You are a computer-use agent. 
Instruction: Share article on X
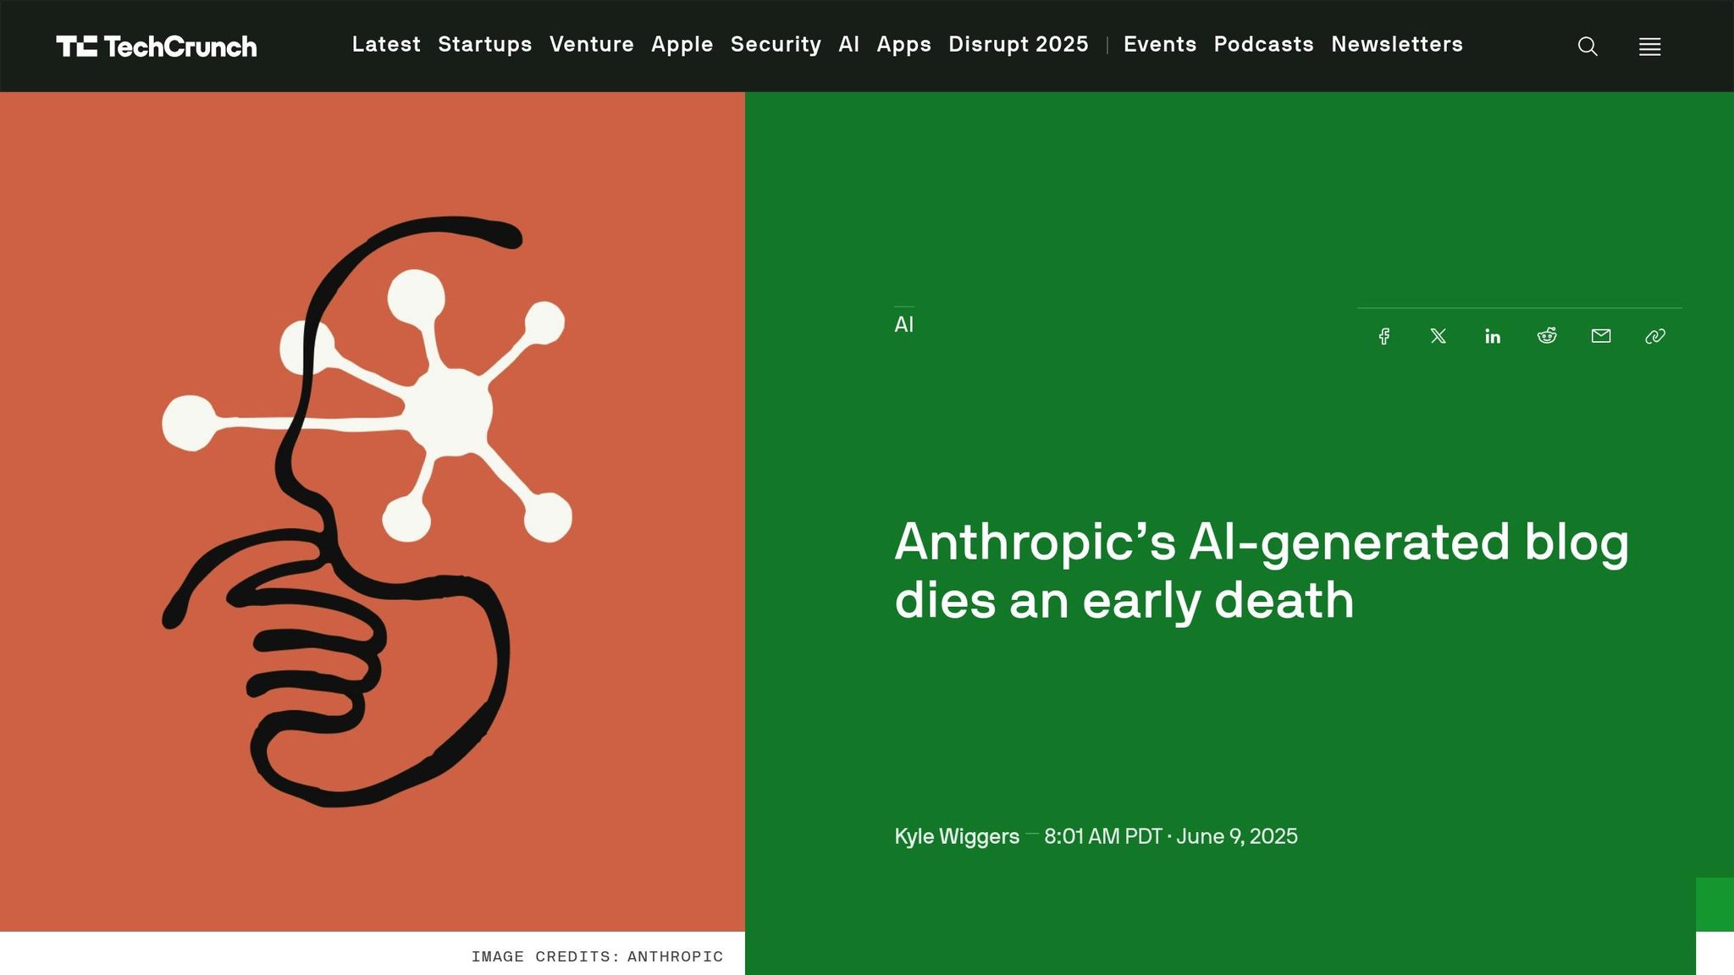click(x=1439, y=336)
